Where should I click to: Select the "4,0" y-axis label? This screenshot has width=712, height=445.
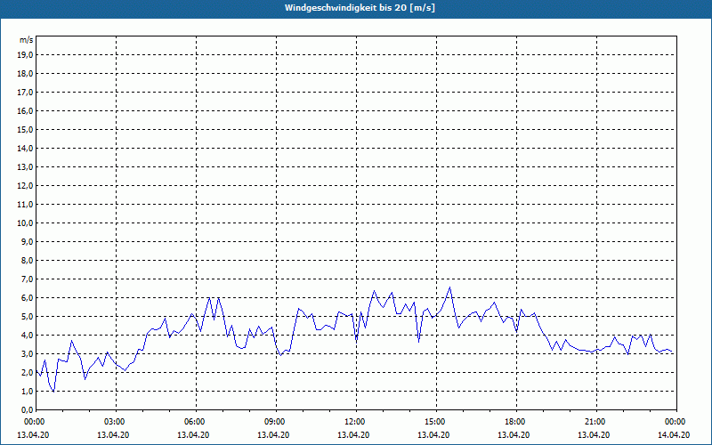tap(27, 336)
